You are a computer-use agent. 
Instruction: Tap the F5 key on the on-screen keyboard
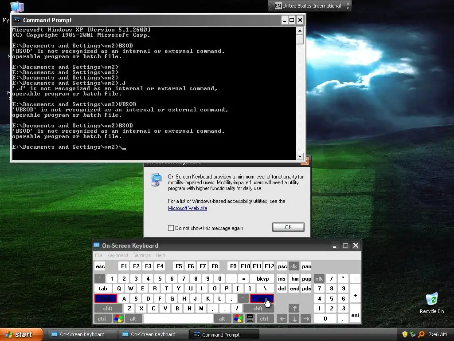(179, 266)
